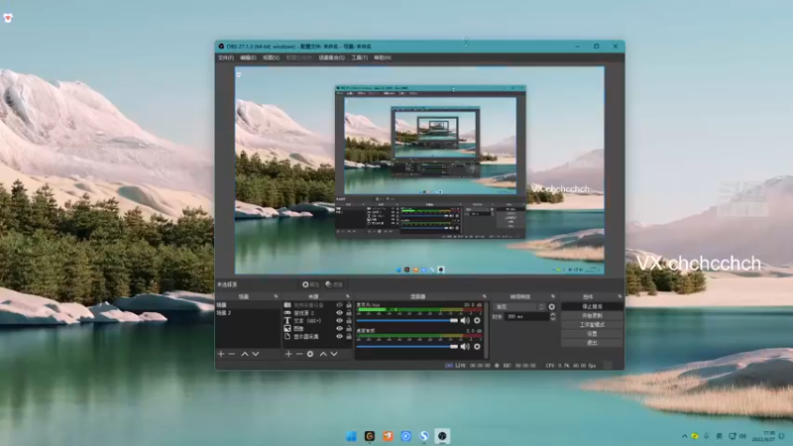Remove the selected source with minus icon
The height and width of the screenshot is (446, 793).
click(x=299, y=354)
